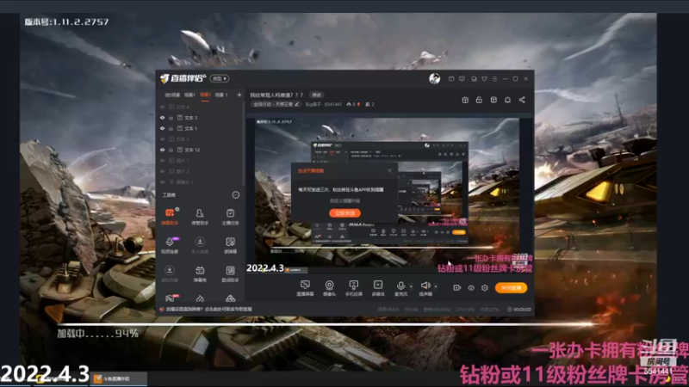
Task: Edit the 全球行动 stream category
Action: [x=276, y=104]
